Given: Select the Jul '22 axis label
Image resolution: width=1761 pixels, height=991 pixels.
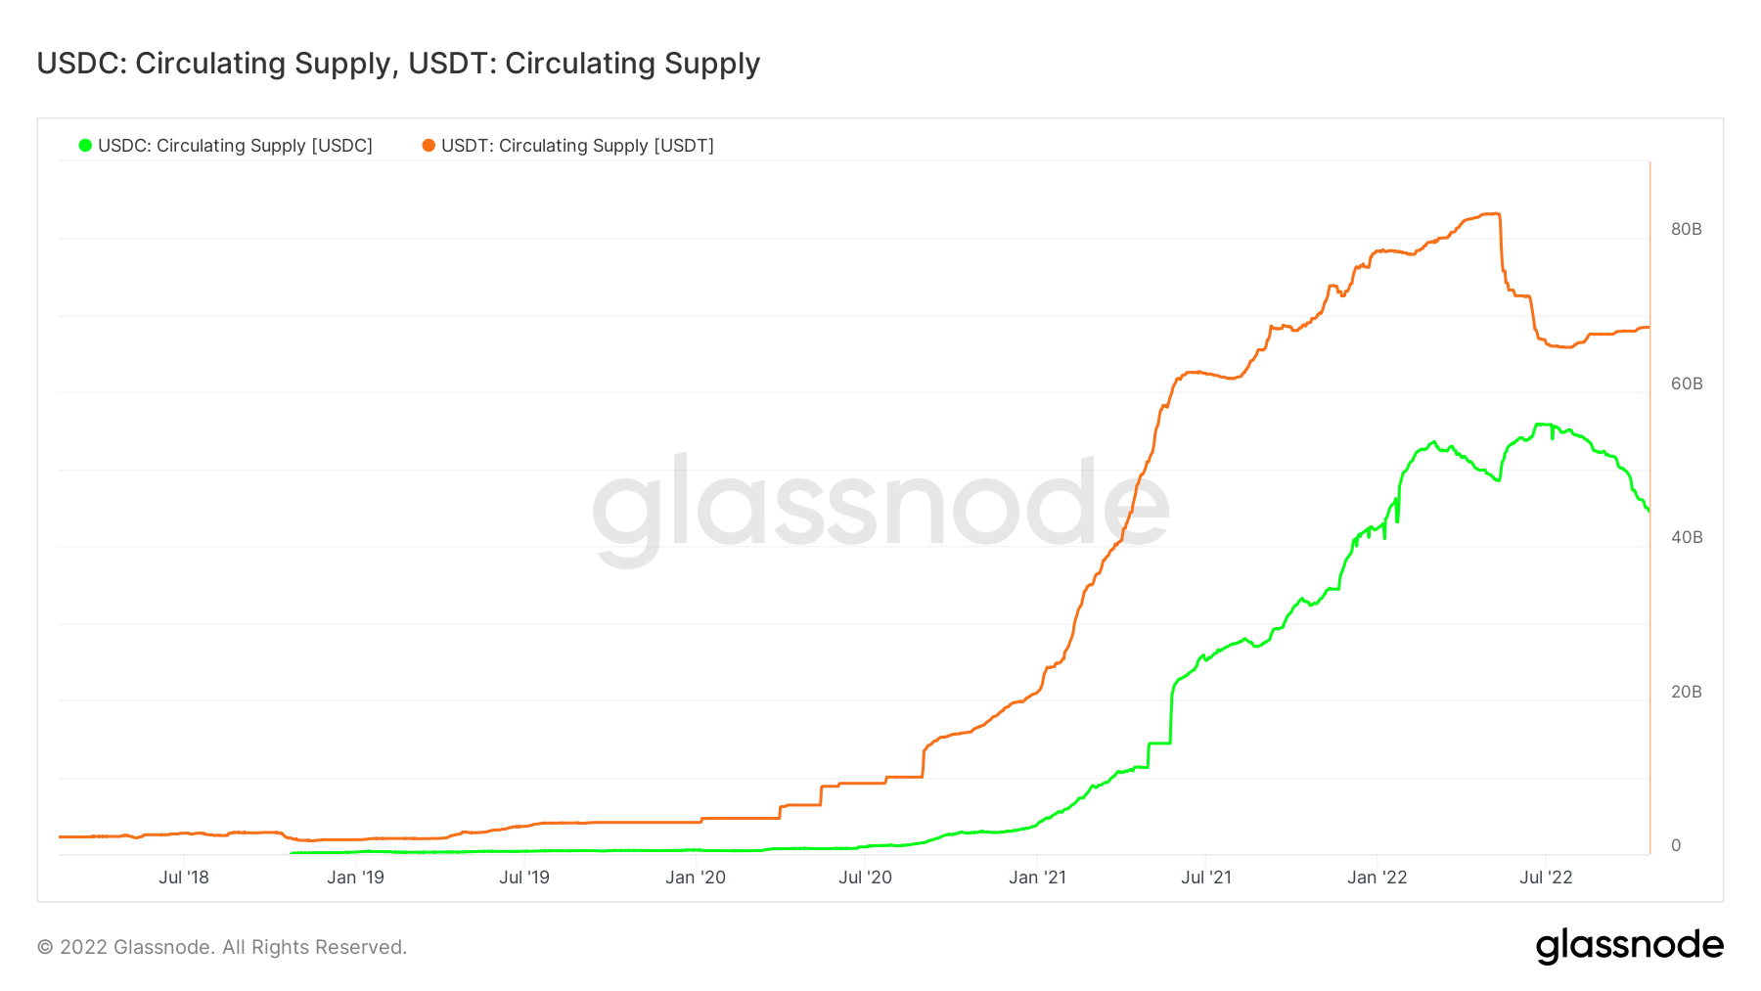Looking at the screenshot, I should point(1546,878).
